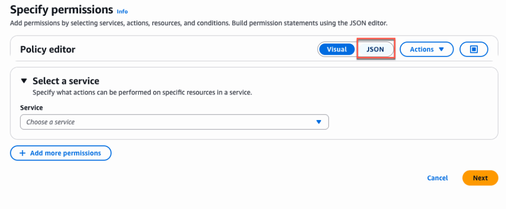Viewport: 506px width, 209px height.
Task: Click the blue arrow in the Service field
Action: tap(319, 122)
